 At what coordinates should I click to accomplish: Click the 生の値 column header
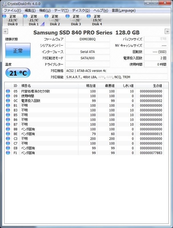point(149,86)
